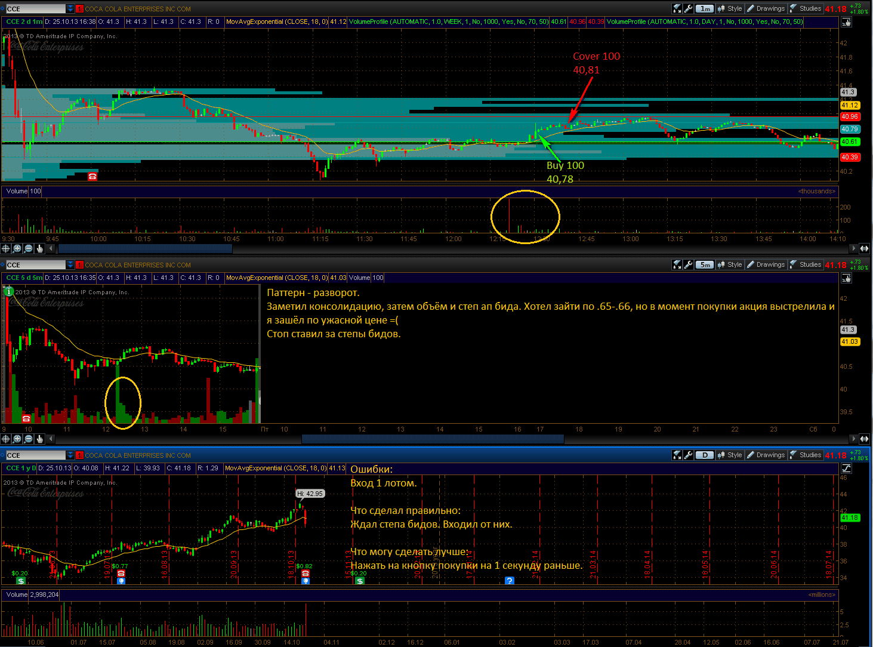Screen dimensions: 873x647
Task: Click the red linking color box on top chart
Action: coord(79,9)
